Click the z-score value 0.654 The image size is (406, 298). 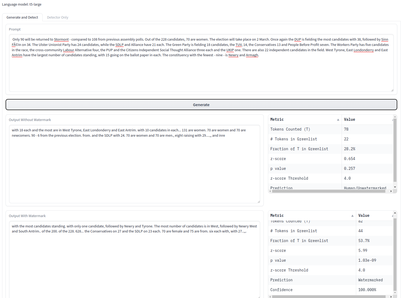tap(350, 159)
